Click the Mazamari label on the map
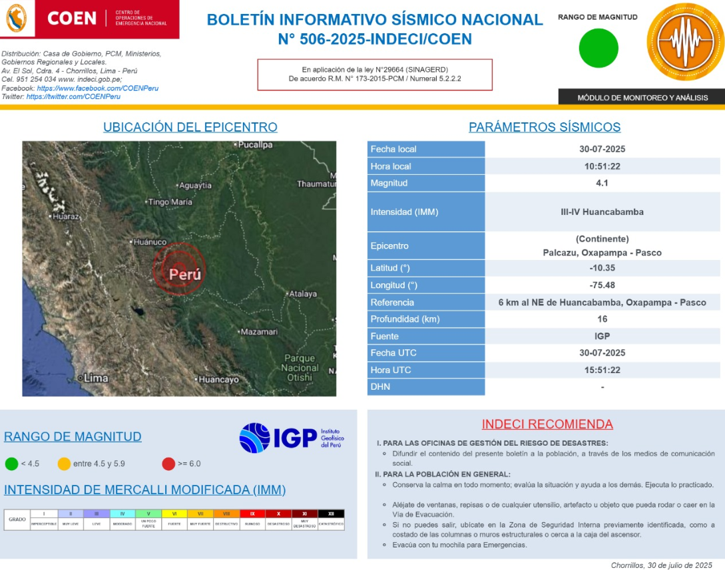The image size is (725, 570). tap(259, 332)
